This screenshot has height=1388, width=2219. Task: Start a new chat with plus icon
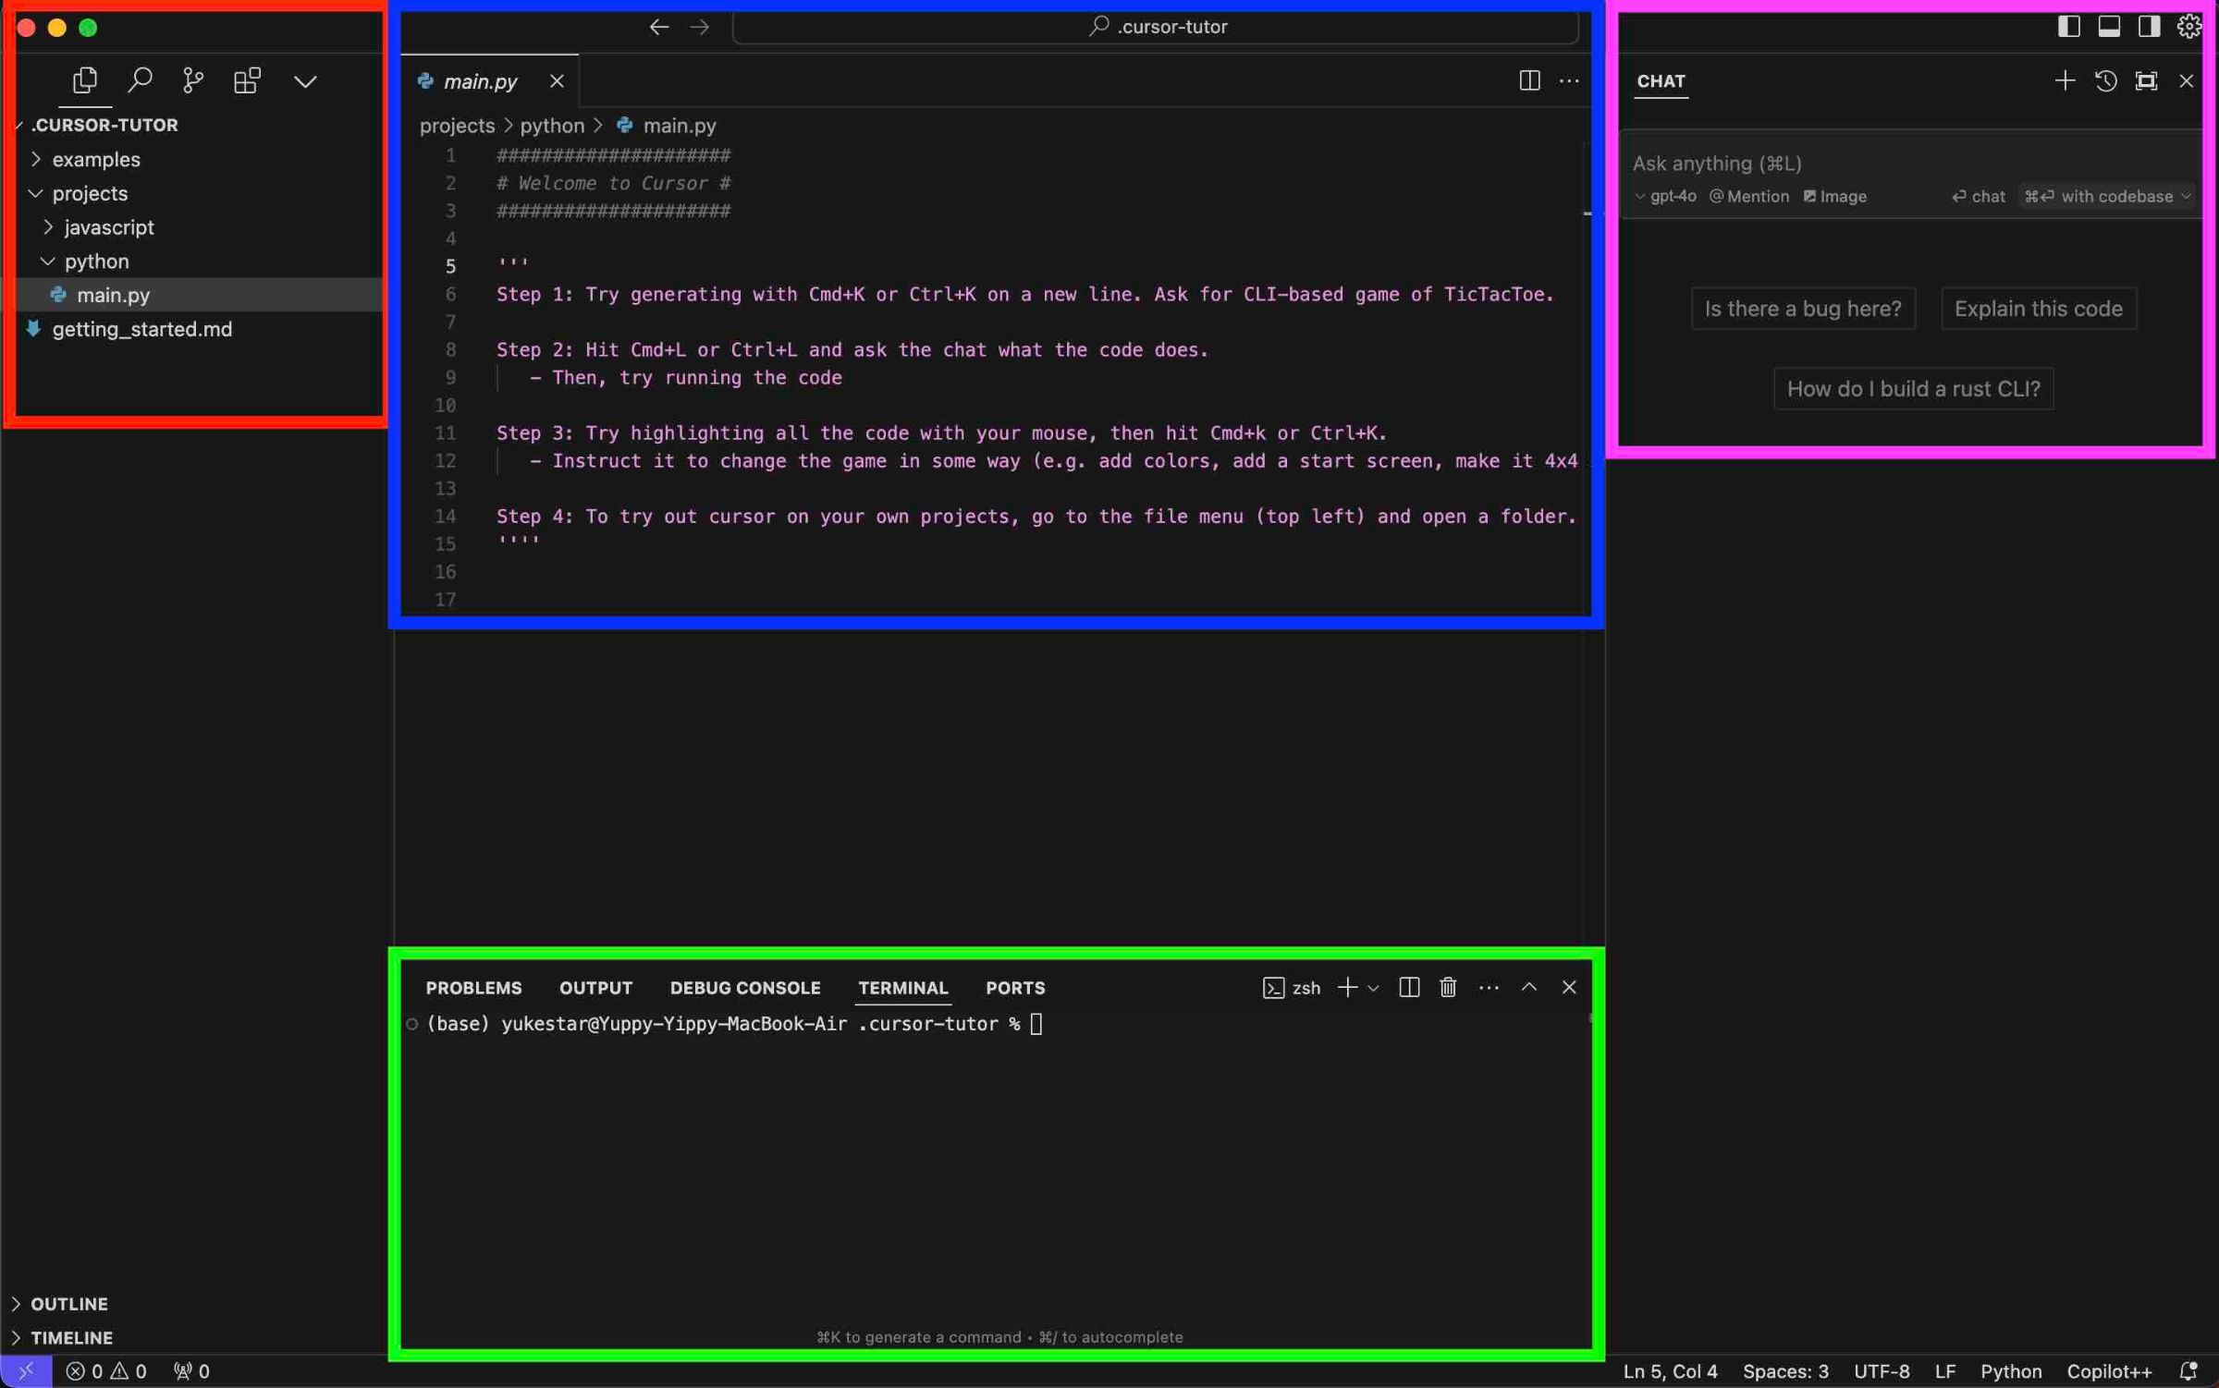click(x=2065, y=80)
